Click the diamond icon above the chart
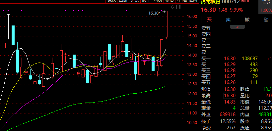This screenshot has width=272, height=131. tap(172, 7)
